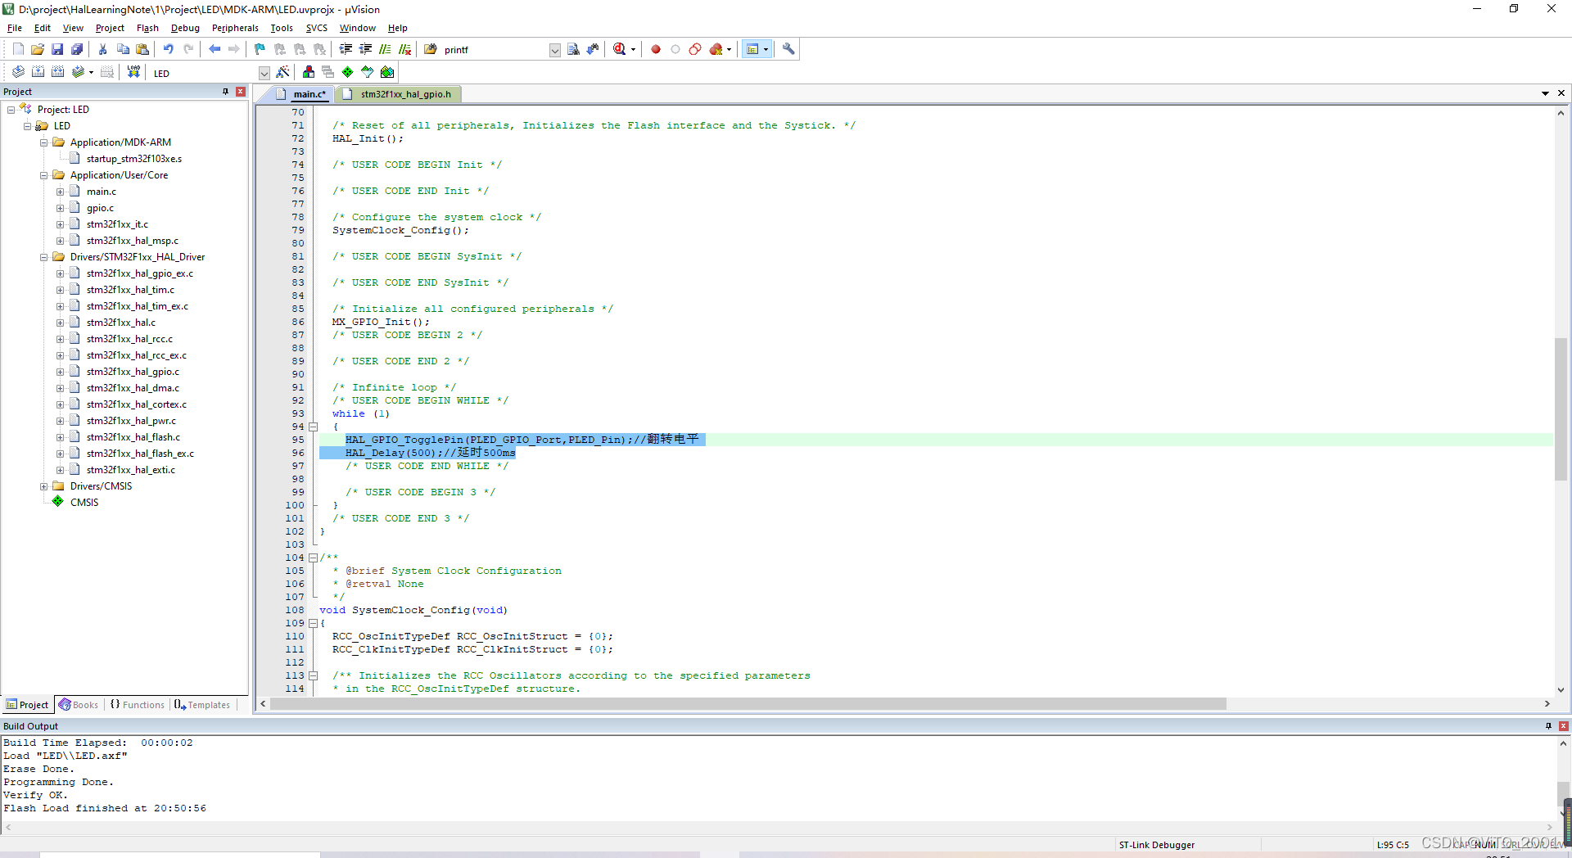Open the Project menu
The image size is (1572, 858).
click(x=110, y=28)
